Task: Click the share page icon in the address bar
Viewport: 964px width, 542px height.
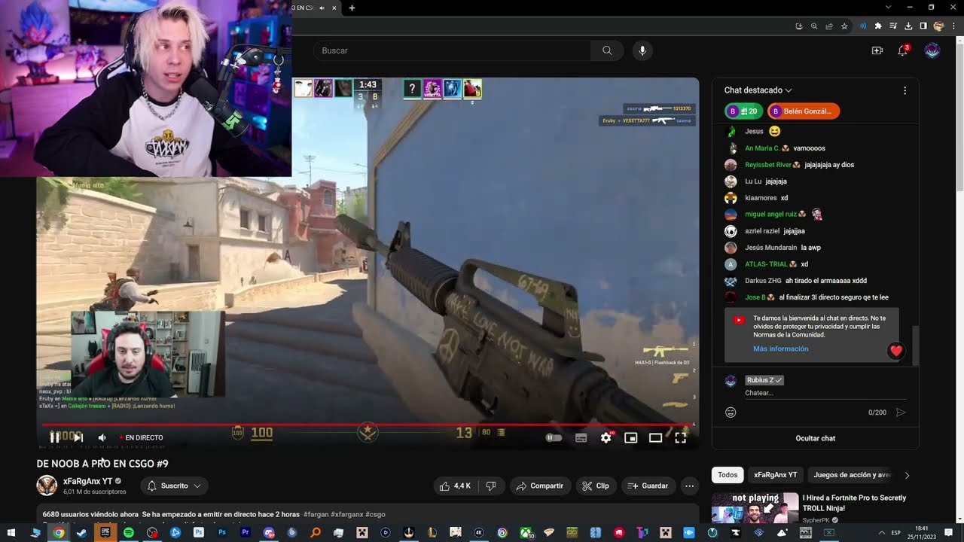Action: click(x=829, y=26)
